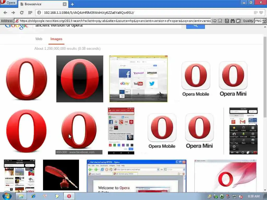Open the Opera main menu button
267x200 pixels.
coord(9,3)
